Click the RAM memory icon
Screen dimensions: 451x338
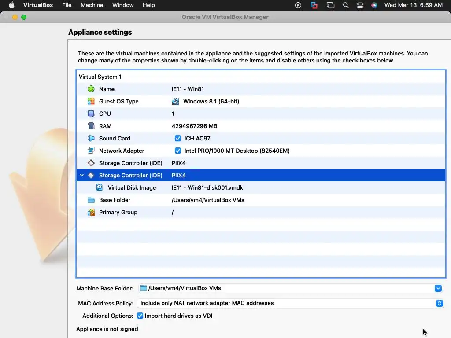[91, 126]
